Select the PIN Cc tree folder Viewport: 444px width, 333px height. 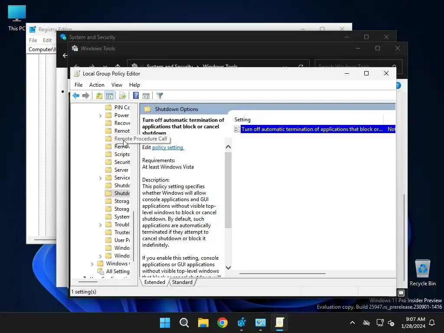(118, 108)
